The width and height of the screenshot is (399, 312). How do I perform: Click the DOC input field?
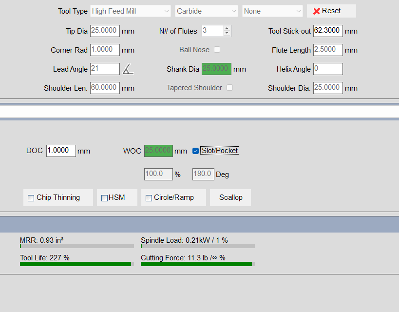tap(61, 151)
